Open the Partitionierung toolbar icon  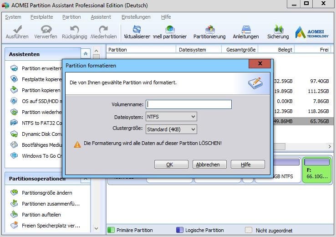coord(209,29)
